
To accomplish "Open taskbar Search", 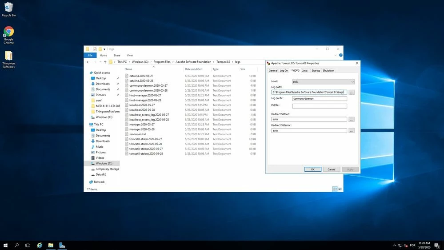I will (16, 245).
